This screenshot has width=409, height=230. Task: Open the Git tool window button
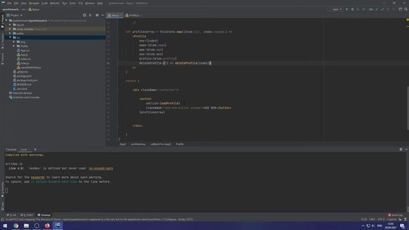[x=12, y=215]
